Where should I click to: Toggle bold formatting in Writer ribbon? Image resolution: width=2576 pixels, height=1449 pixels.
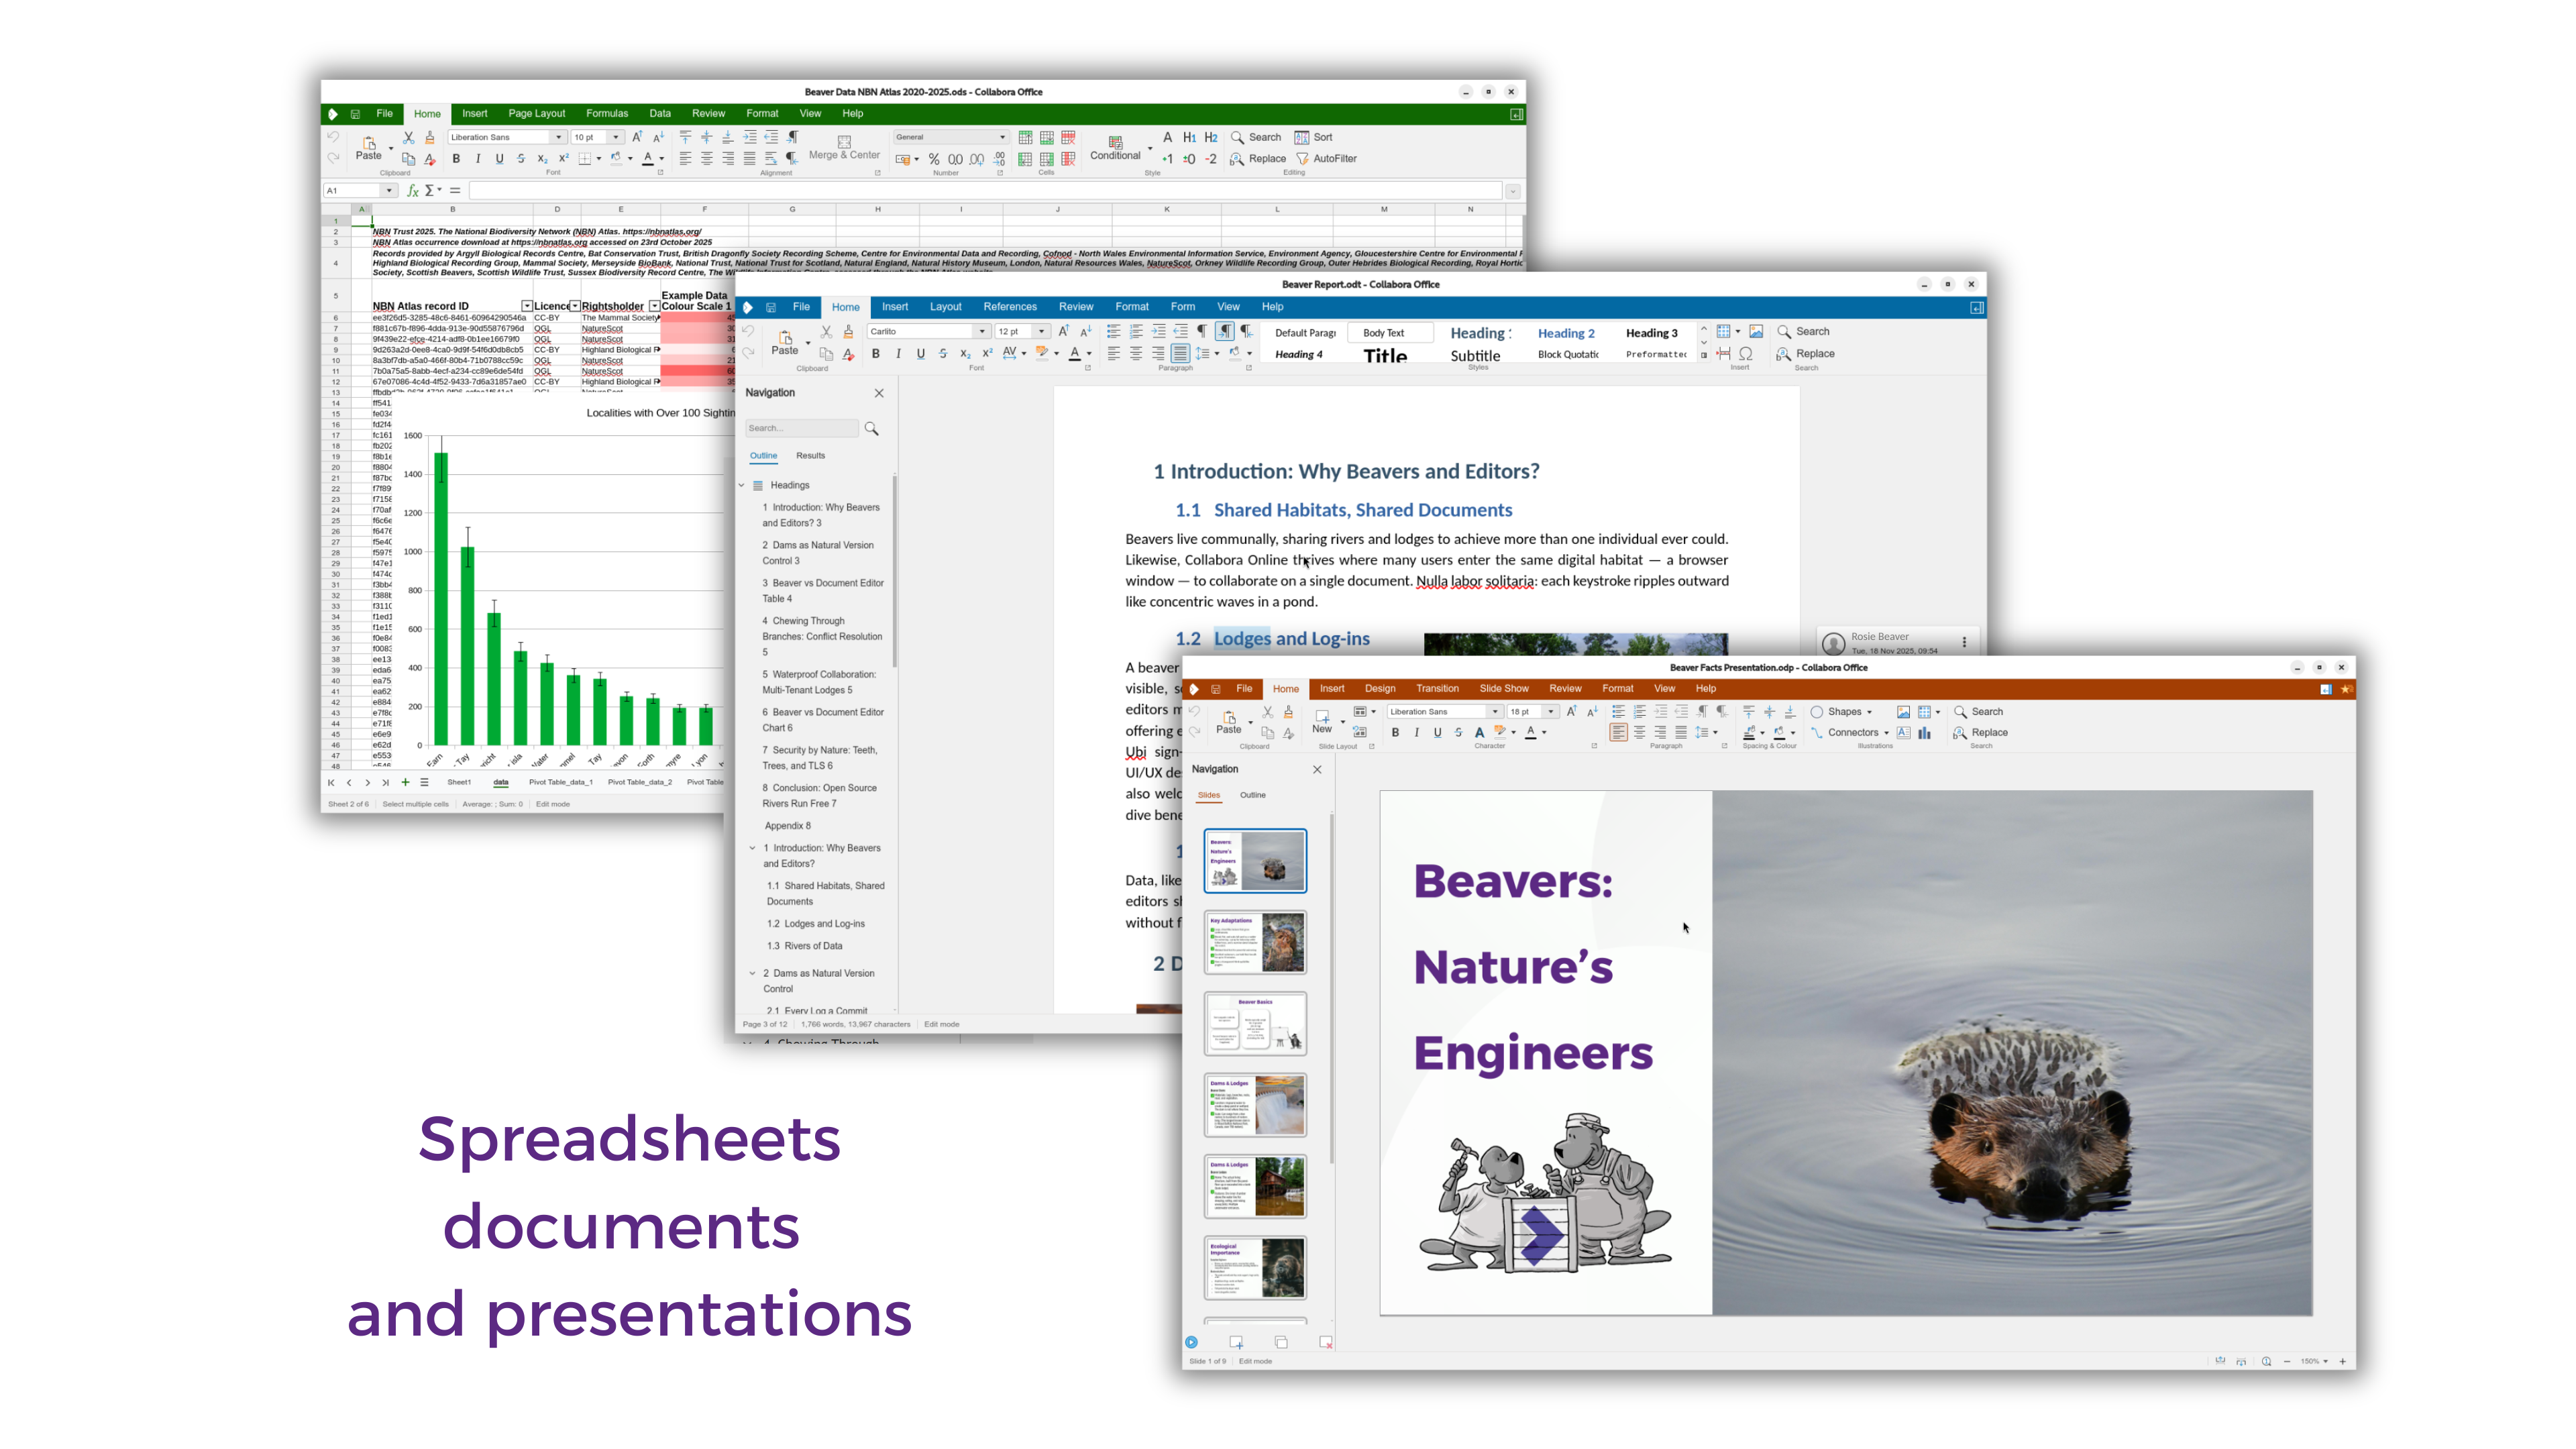(x=876, y=354)
